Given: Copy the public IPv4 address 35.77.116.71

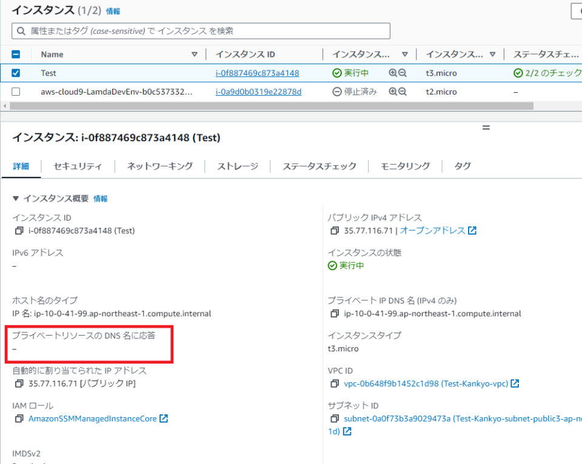Looking at the screenshot, I should [x=335, y=230].
